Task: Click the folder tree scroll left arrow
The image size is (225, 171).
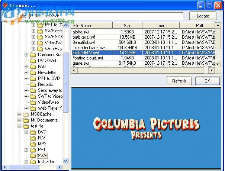Action: (5, 167)
